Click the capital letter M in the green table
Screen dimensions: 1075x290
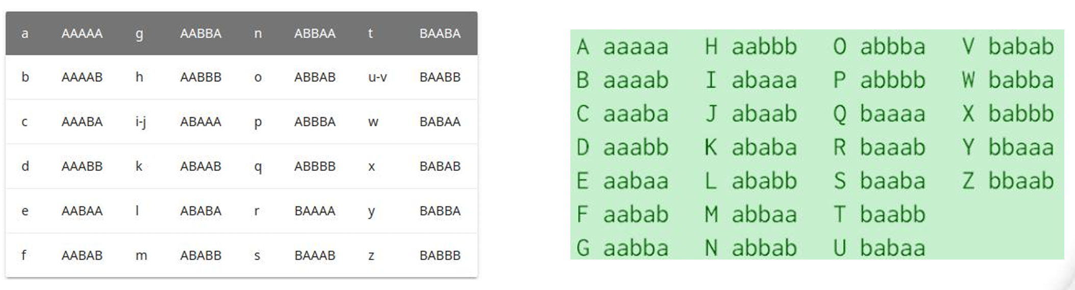pos(712,215)
